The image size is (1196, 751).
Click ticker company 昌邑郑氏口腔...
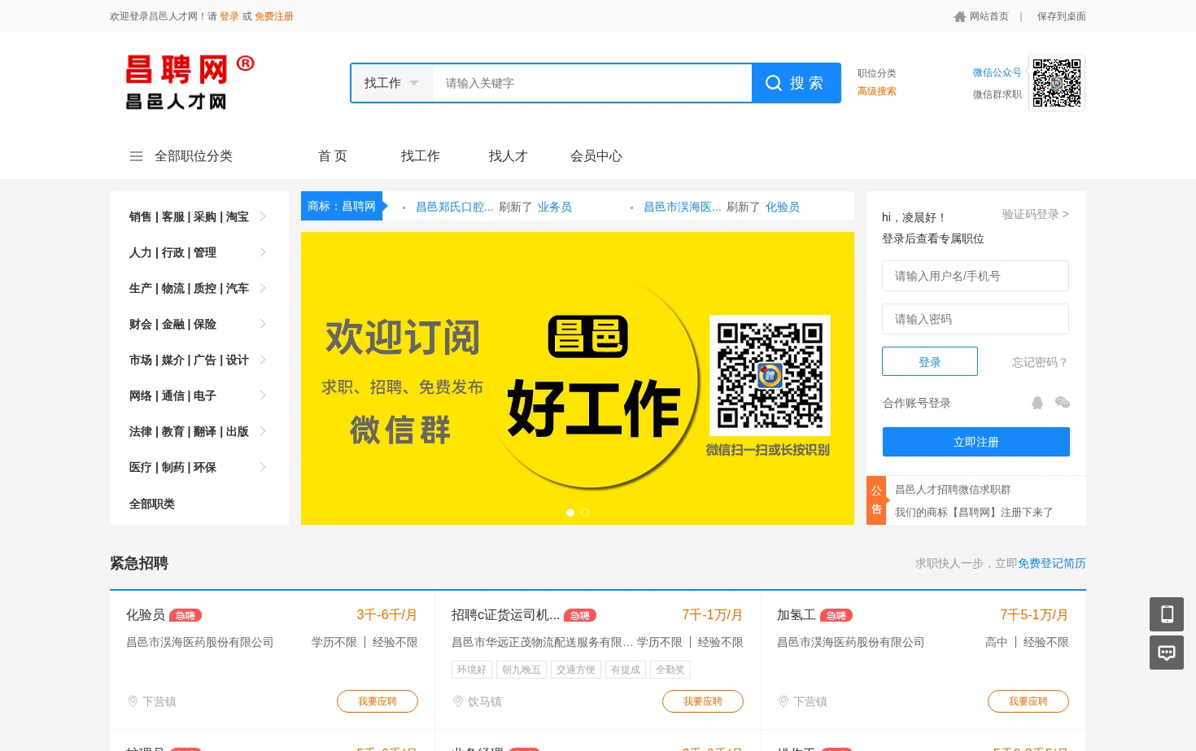click(455, 207)
